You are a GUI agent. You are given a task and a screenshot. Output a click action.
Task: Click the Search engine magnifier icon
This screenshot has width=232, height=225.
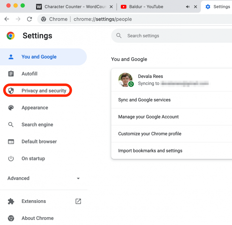click(x=11, y=125)
